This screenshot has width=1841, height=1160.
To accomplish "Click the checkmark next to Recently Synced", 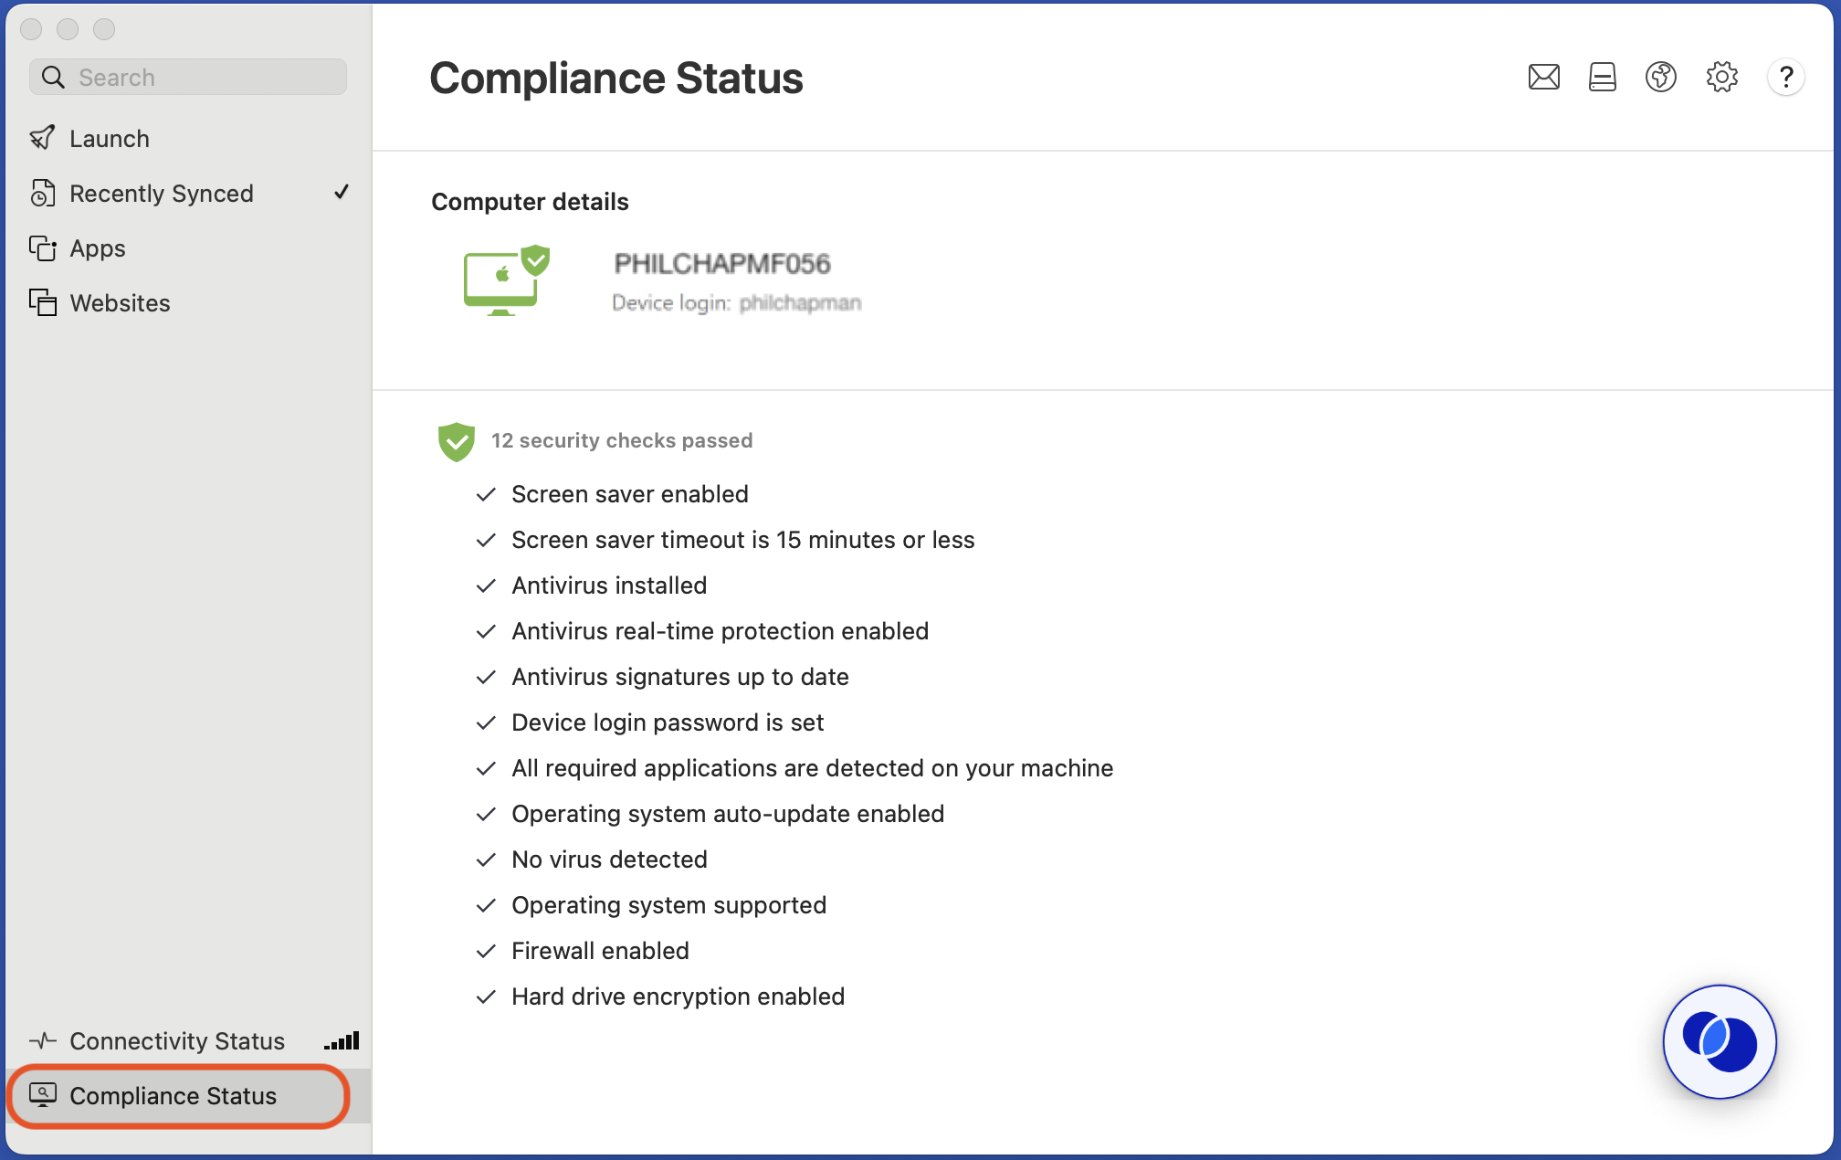I will click(x=342, y=192).
